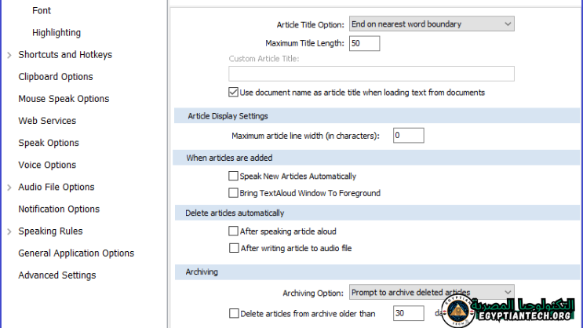The width and height of the screenshot is (583, 328).
Task: Enable Speak New Articles Automatically checkbox
Action: pyautogui.click(x=233, y=177)
